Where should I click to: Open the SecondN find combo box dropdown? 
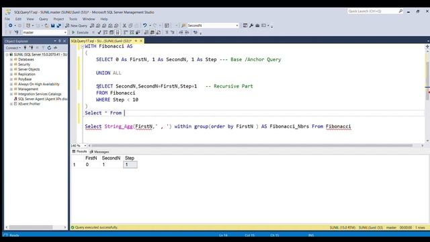[237, 26]
